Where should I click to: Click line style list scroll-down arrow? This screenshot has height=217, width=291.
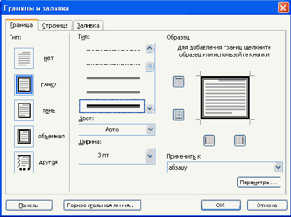pyautogui.click(x=149, y=108)
